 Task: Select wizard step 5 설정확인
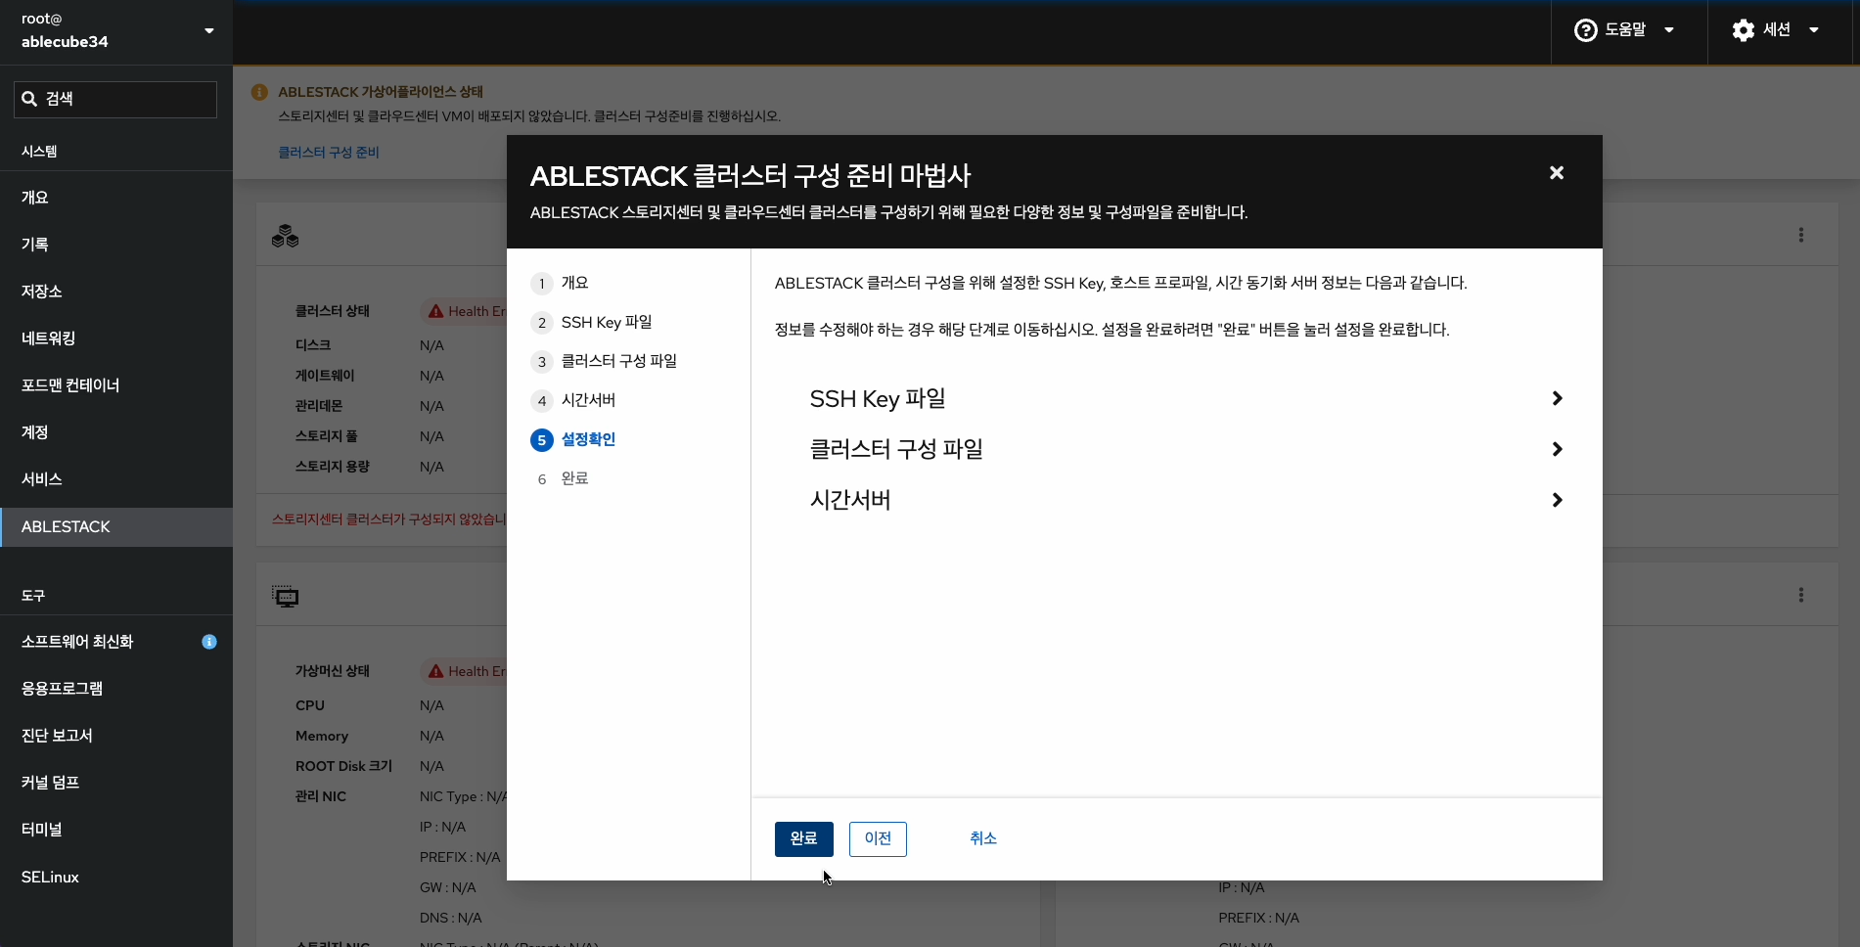pyautogui.click(x=573, y=439)
